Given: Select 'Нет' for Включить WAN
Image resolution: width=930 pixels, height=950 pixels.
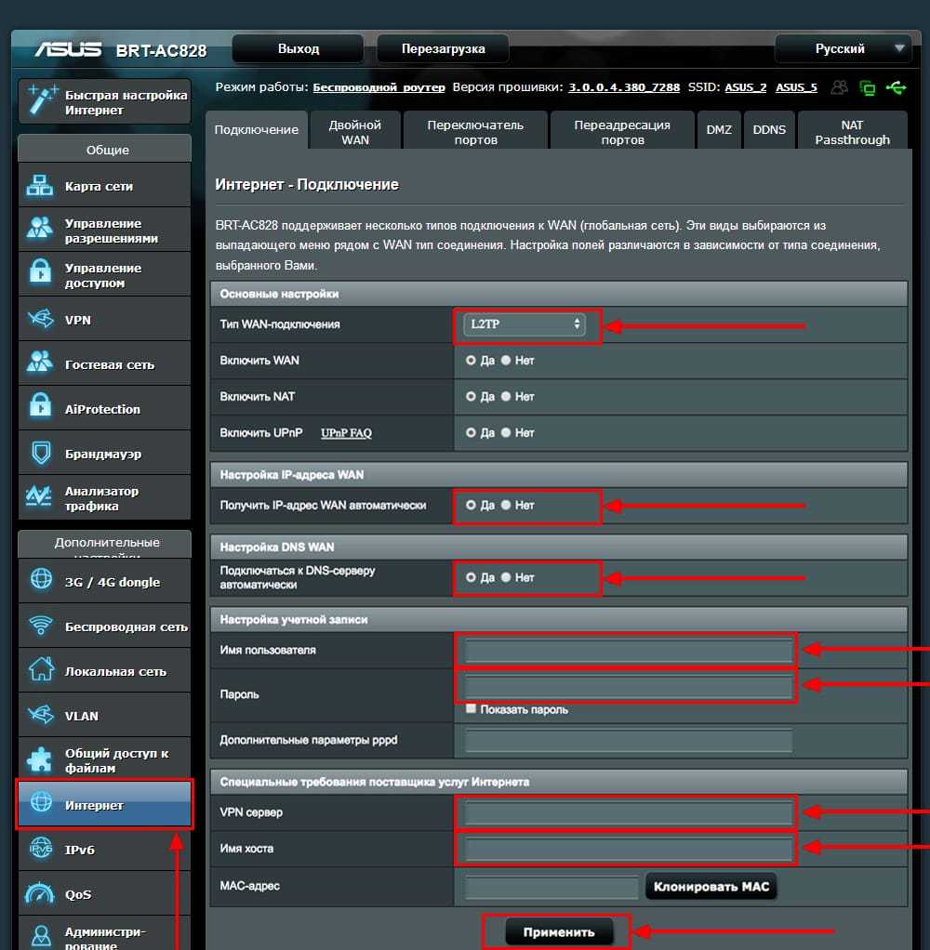Looking at the screenshot, I should (x=507, y=360).
